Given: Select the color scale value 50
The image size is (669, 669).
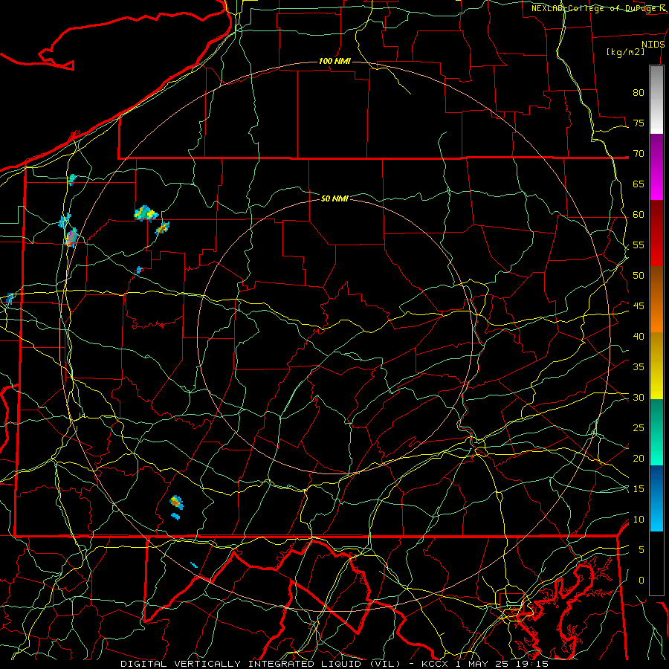Looking at the screenshot, I should click(639, 276).
